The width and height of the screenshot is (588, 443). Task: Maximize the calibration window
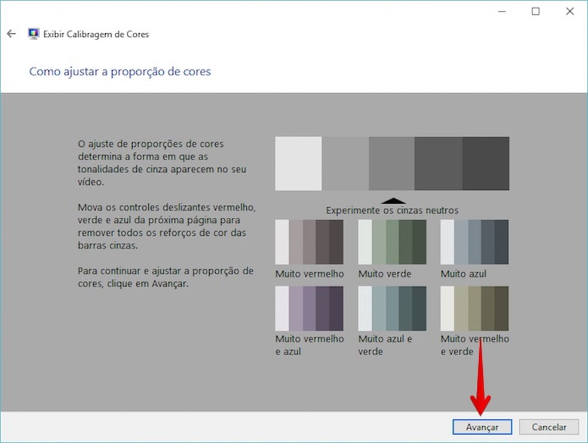535,11
